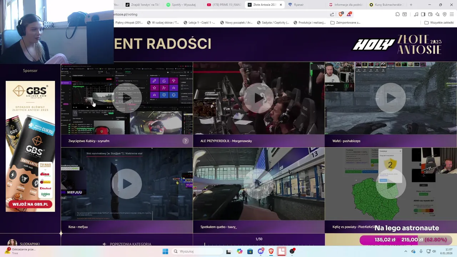The image size is (457, 257).
Task: Open the Nowy początek bookmark
Action: point(236,22)
